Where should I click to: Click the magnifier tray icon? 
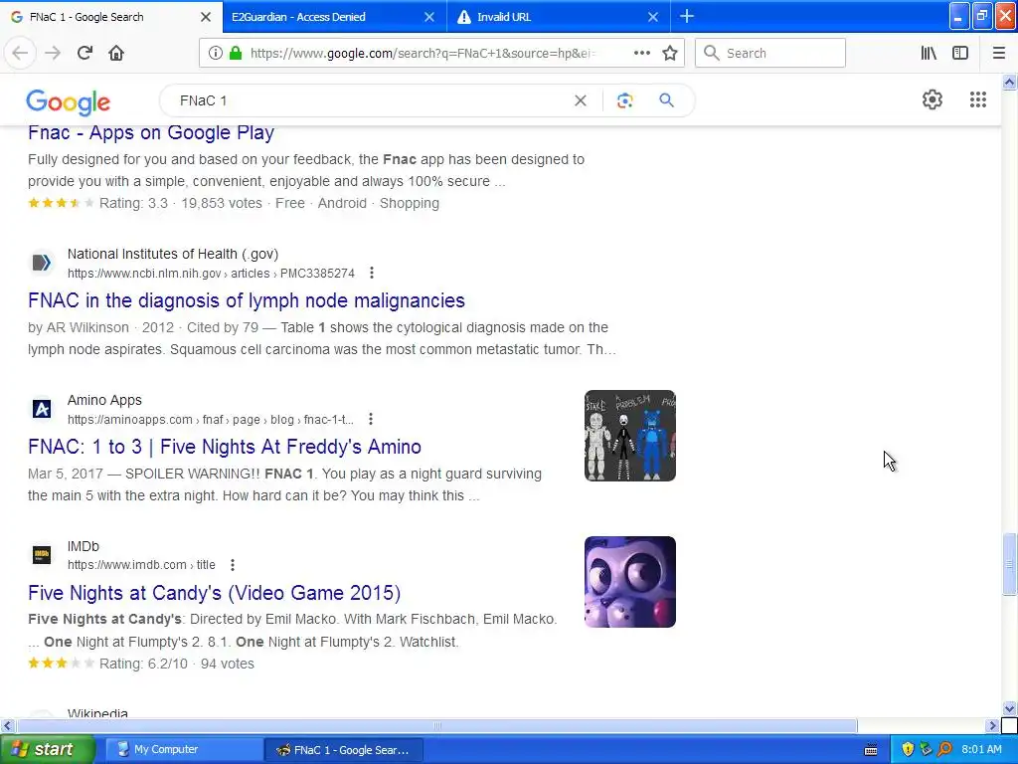pyautogui.click(x=944, y=750)
